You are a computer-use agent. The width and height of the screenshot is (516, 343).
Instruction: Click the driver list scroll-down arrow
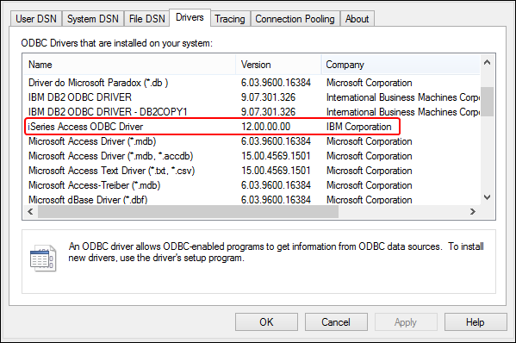[488, 197]
